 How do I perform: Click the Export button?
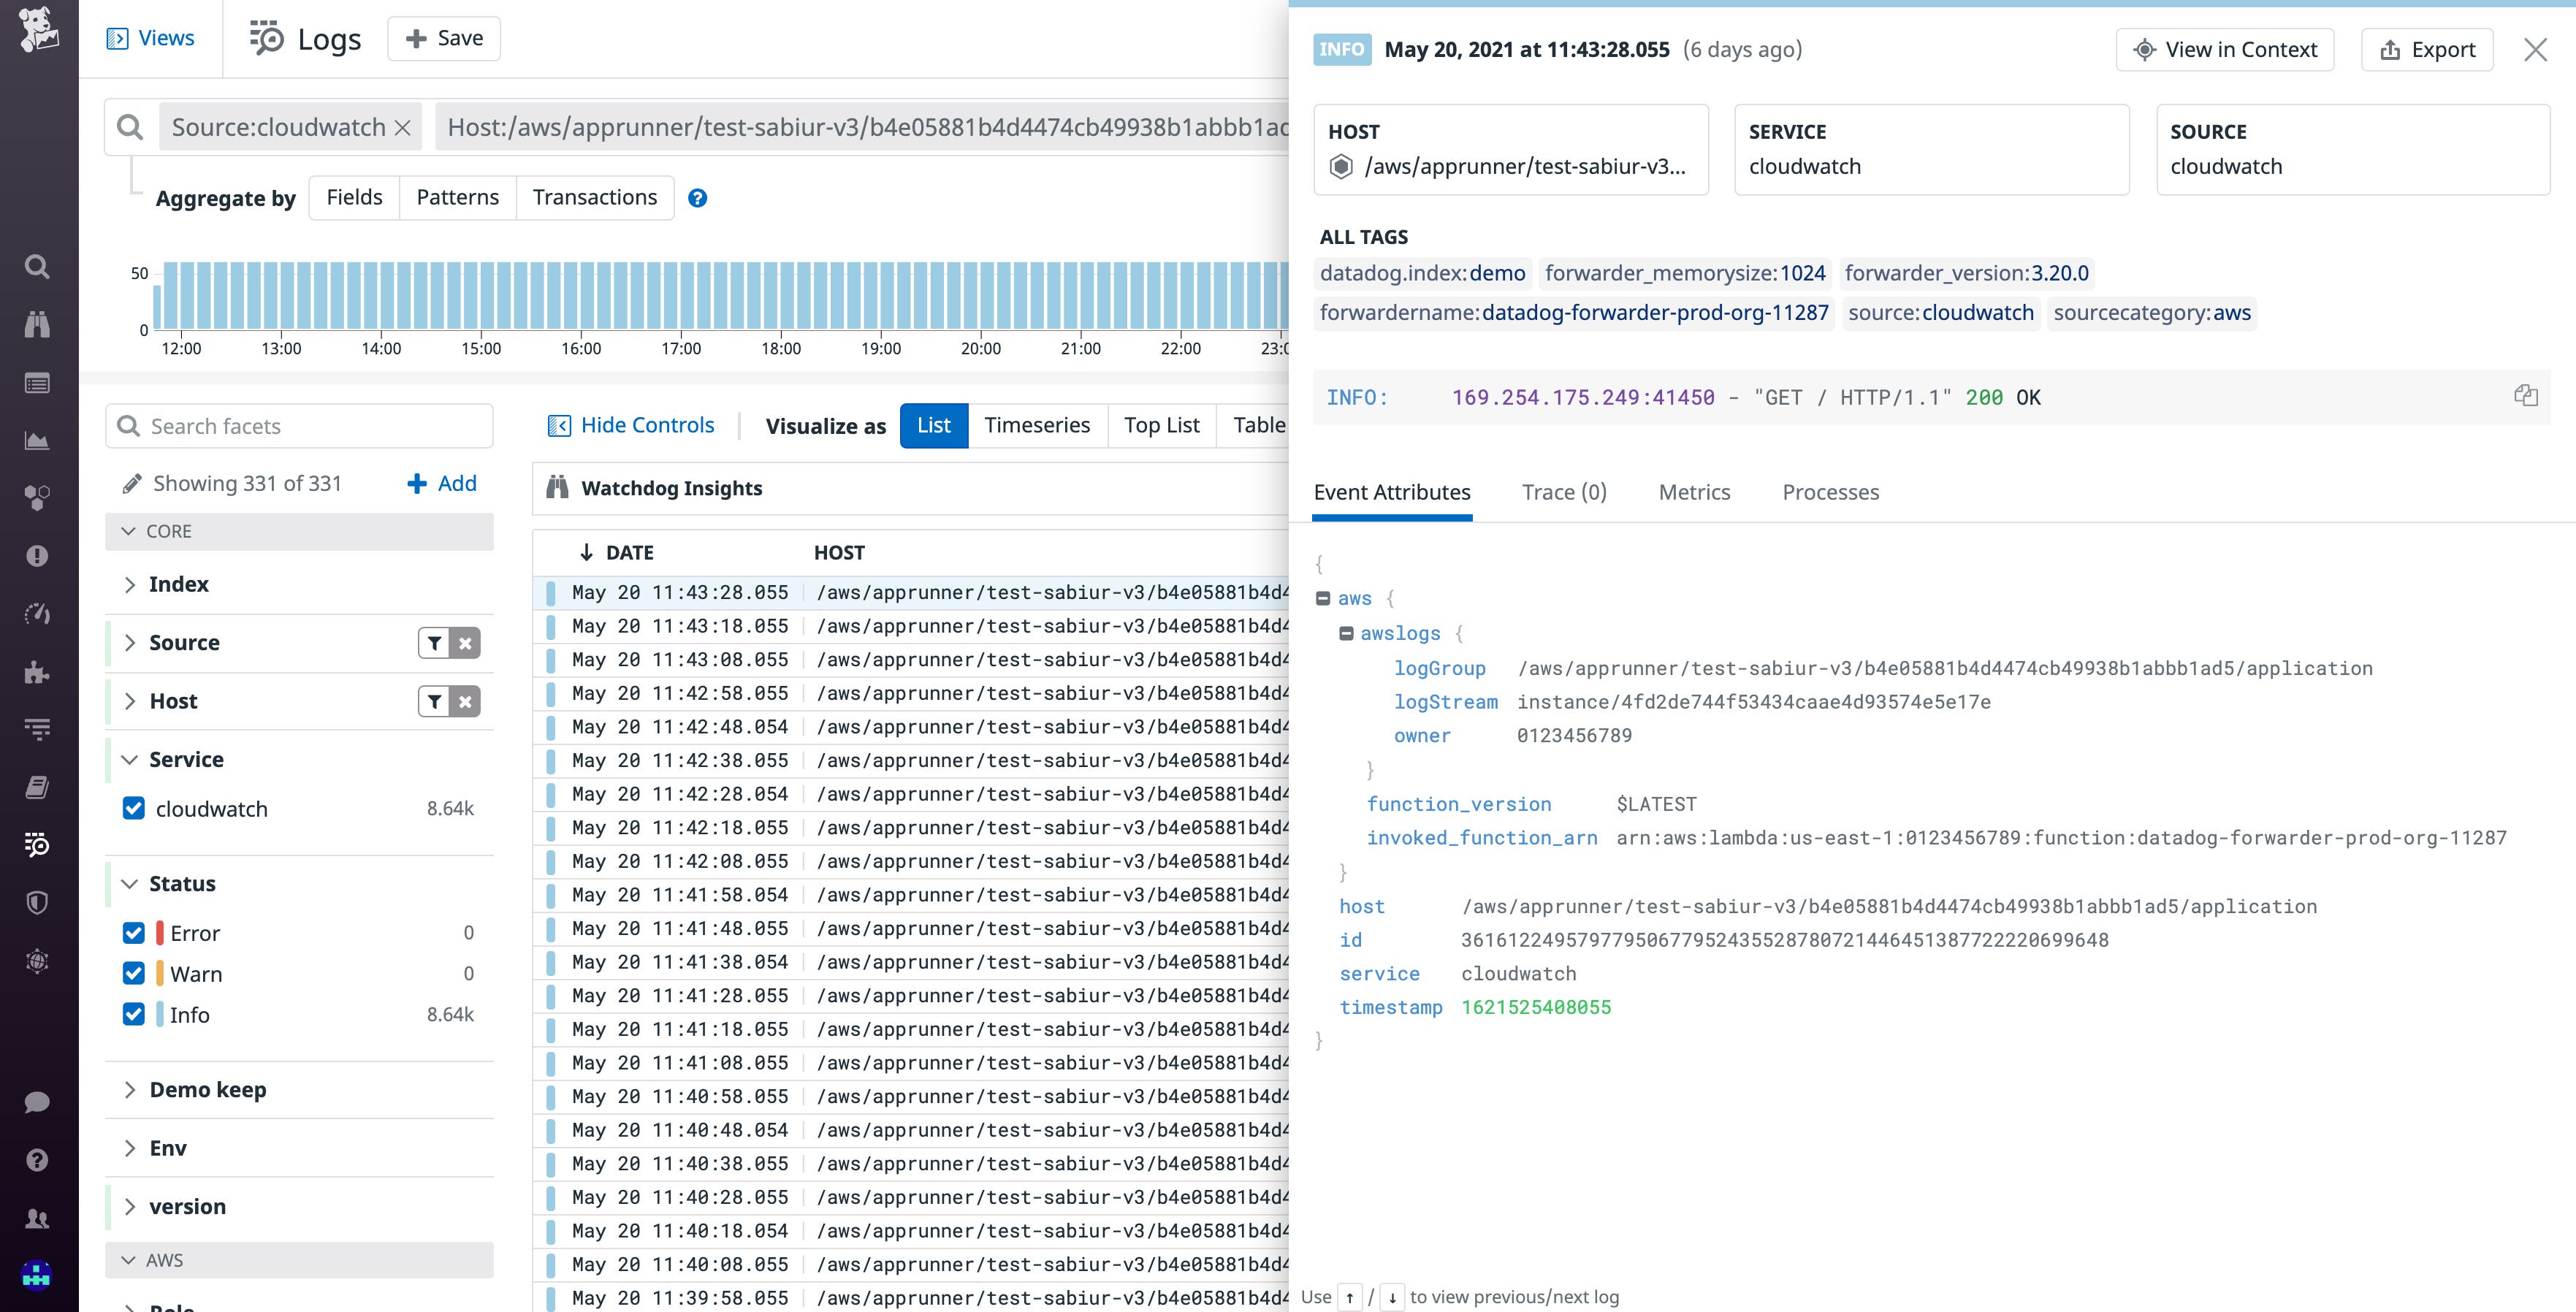(2427, 49)
